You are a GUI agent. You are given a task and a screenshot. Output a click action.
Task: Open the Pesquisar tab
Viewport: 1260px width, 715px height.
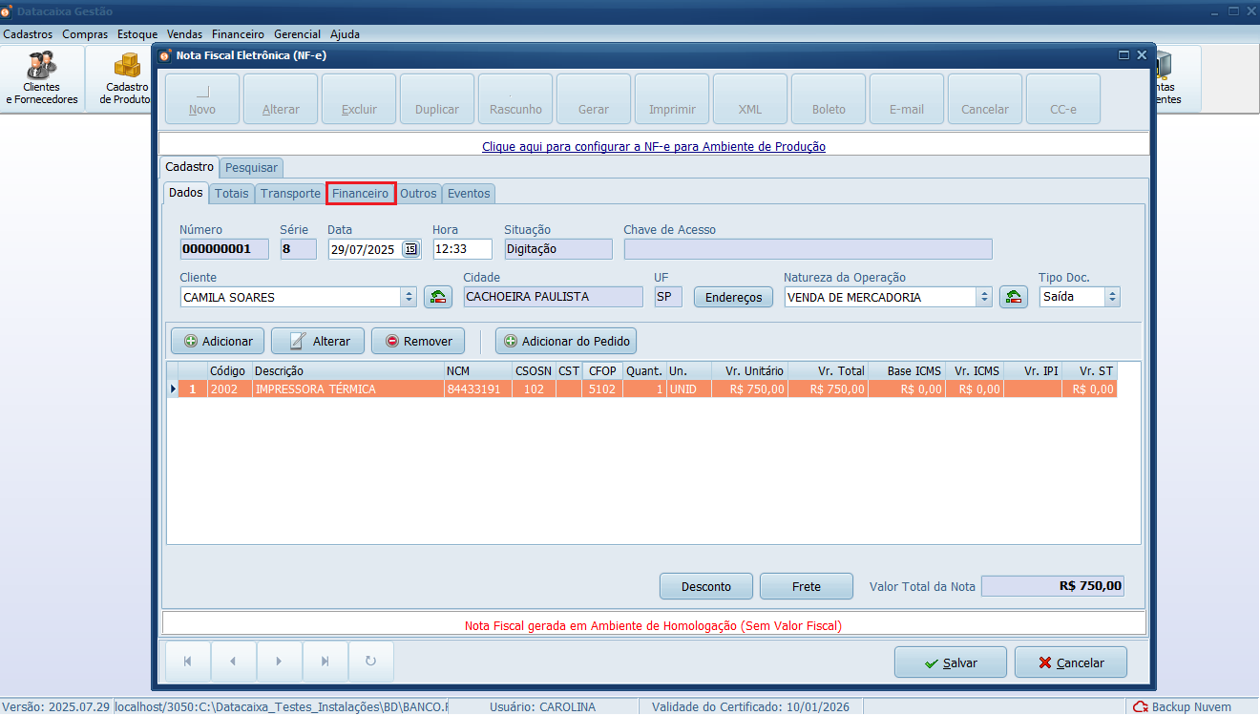251,167
